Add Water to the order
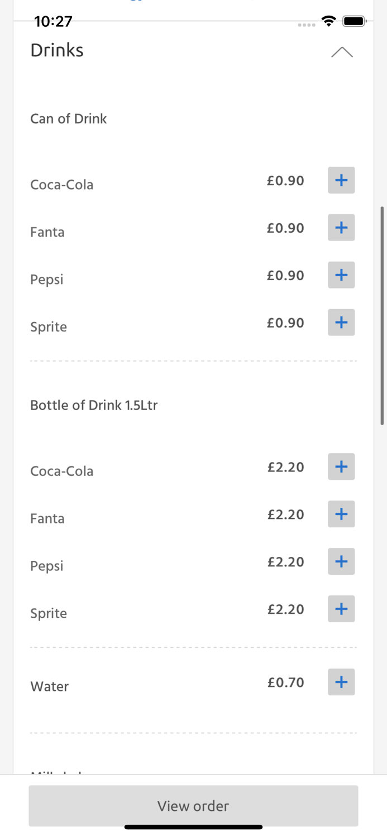 pyautogui.click(x=341, y=682)
